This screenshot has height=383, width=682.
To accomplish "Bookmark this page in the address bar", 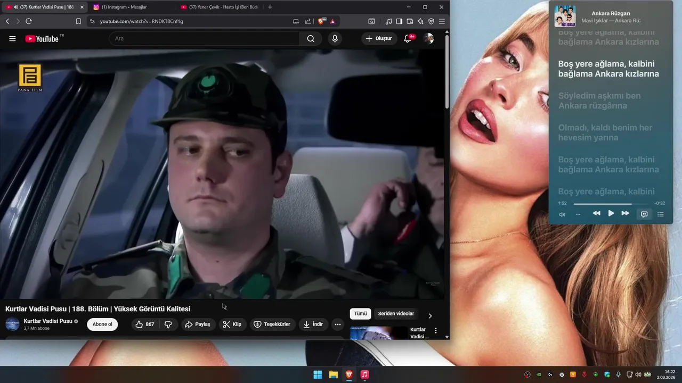I will 78,21.
